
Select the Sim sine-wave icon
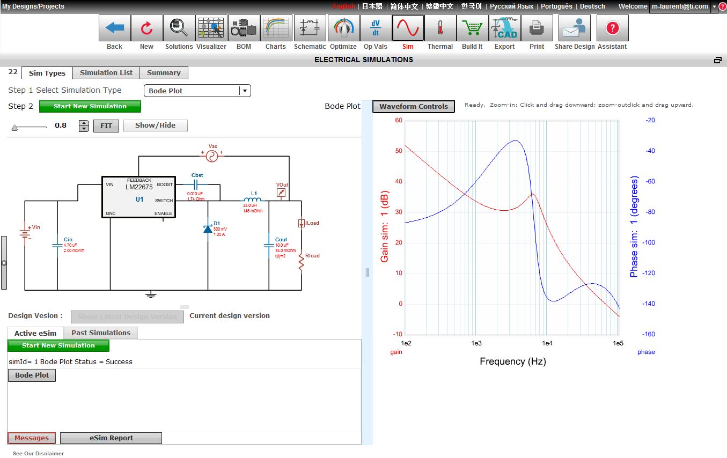coord(408,28)
